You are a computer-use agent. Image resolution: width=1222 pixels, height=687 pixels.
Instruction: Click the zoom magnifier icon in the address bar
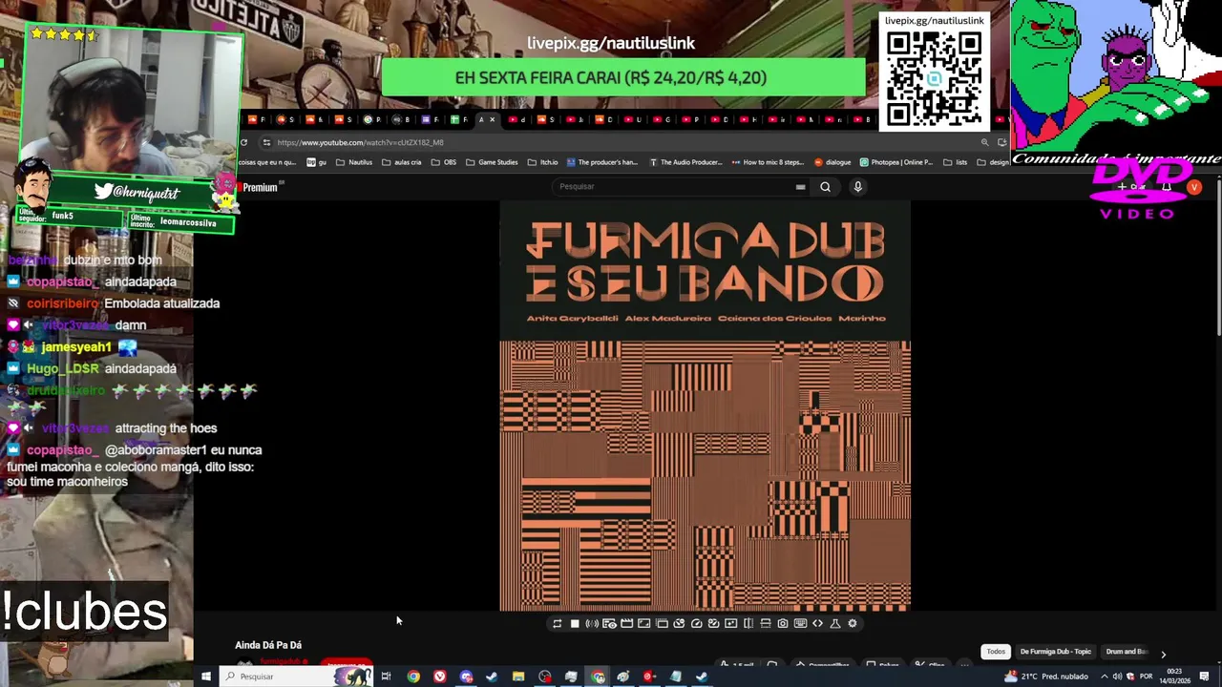point(984,142)
